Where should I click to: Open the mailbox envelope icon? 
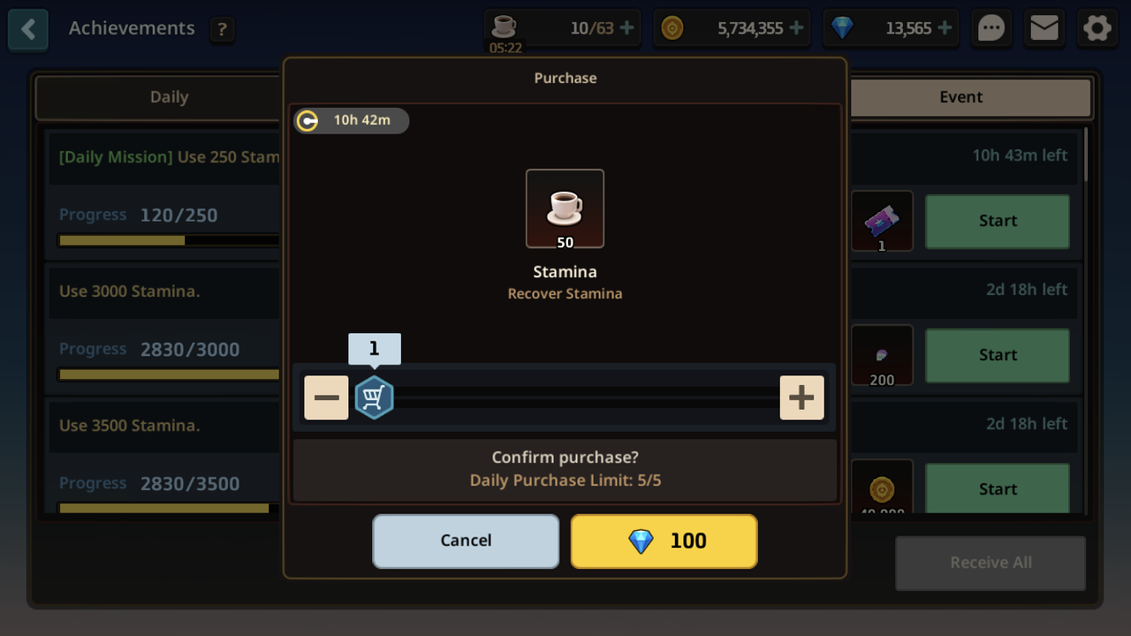tap(1044, 28)
